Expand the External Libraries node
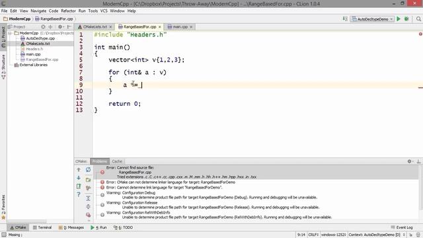423x238 pixels. click(x=10, y=65)
